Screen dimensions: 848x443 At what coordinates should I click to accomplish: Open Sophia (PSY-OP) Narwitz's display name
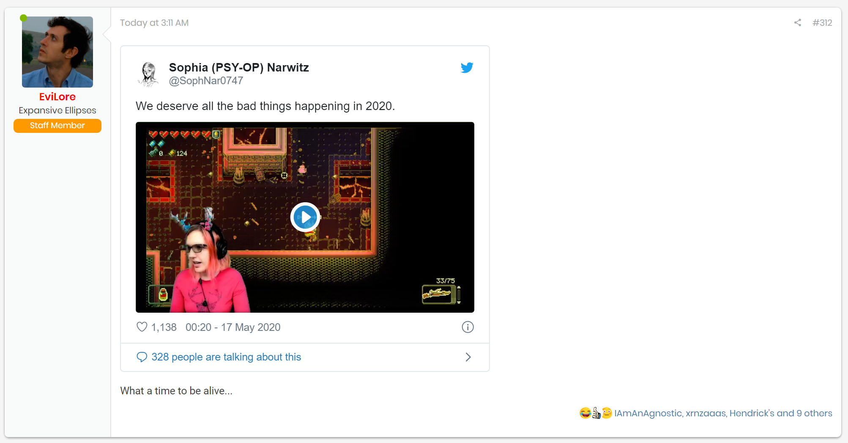click(x=239, y=68)
